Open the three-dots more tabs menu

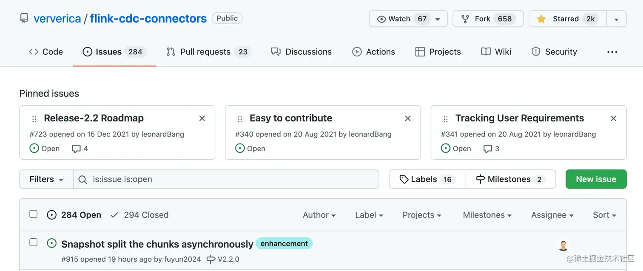point(612,52)
